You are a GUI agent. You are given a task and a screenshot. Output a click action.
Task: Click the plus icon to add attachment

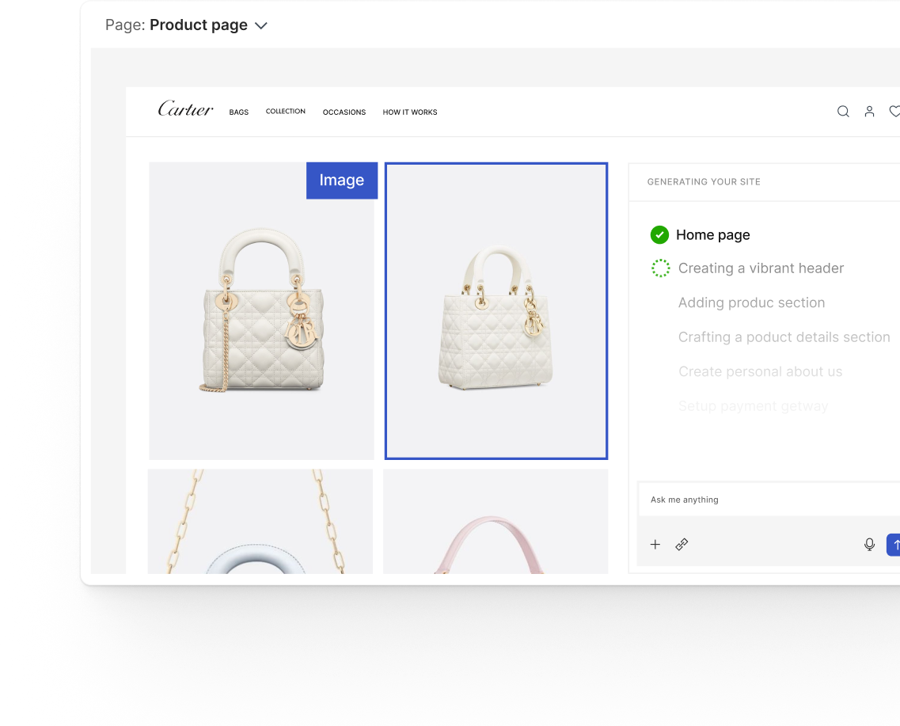click(x=655, y=545)
